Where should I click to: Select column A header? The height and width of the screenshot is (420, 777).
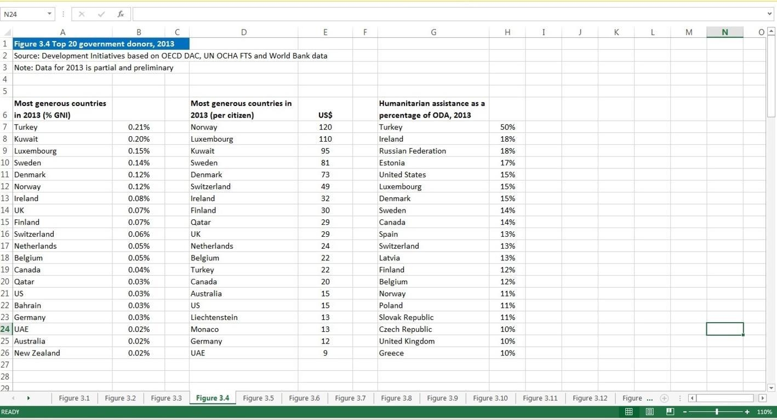(x=62, y=32)
